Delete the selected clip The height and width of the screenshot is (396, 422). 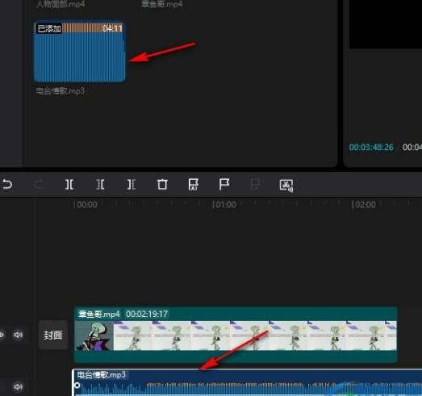click(162, 185)
